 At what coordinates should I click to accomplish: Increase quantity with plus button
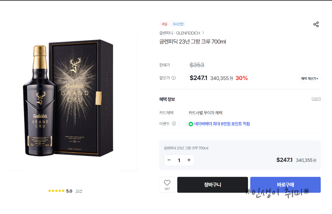pos(189,160)
